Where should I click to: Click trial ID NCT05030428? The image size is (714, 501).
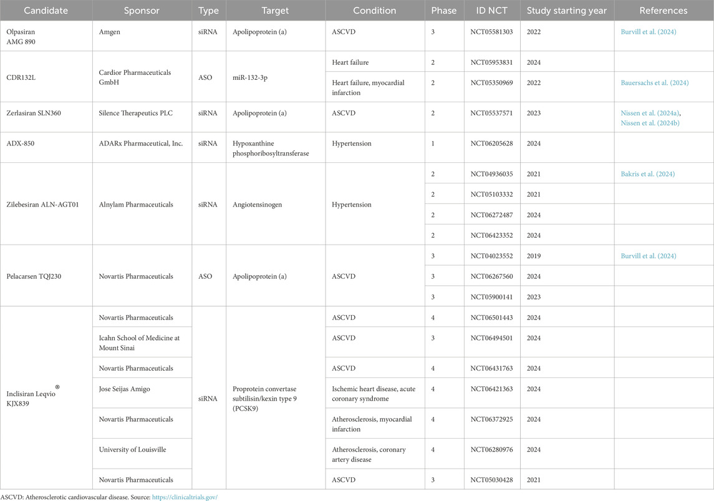click(492, 480)
